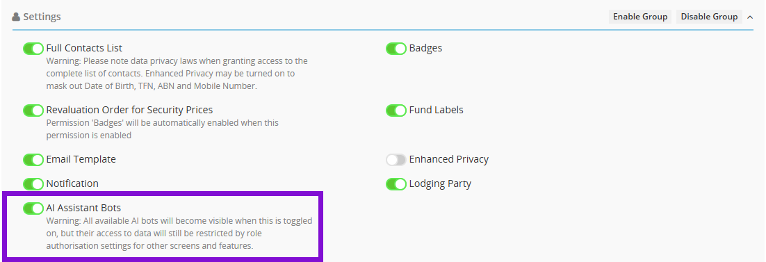
Task: Disable the Badges permission switch
Action: 396,49
